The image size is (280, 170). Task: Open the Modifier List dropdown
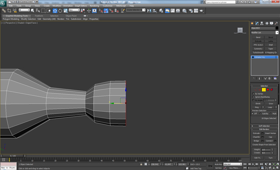click(x=265, y=32)
